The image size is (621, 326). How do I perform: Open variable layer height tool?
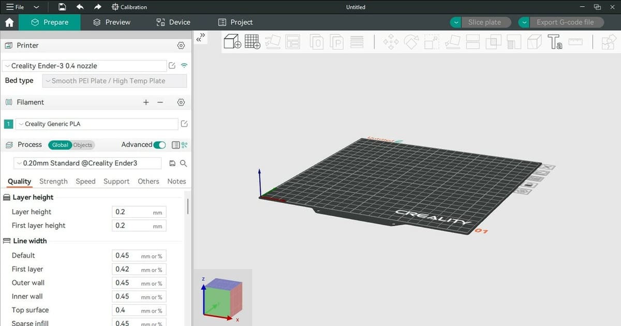click(x=357, y=41)
